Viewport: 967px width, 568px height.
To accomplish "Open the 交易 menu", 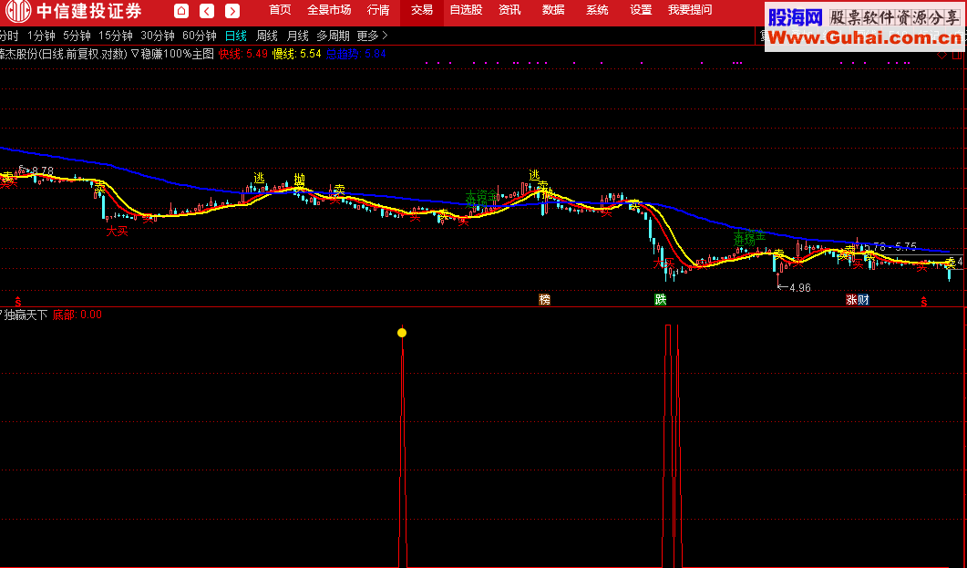I will (x=422, y=10).
